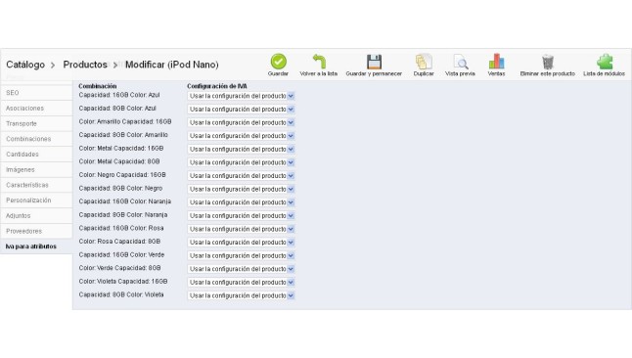
Task: Open IVA dropdown for Color Rosa Capacidad 8GB
Action: point(241,243)
